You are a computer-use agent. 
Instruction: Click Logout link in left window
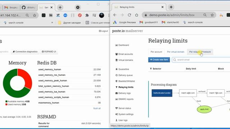coord(103,31)
